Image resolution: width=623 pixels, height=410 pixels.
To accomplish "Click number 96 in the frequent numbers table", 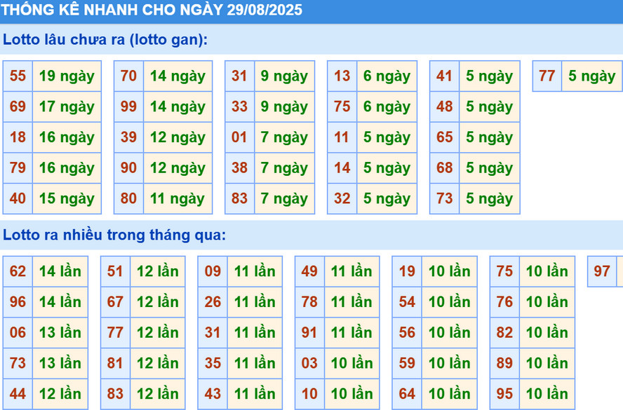I will 18,302.
